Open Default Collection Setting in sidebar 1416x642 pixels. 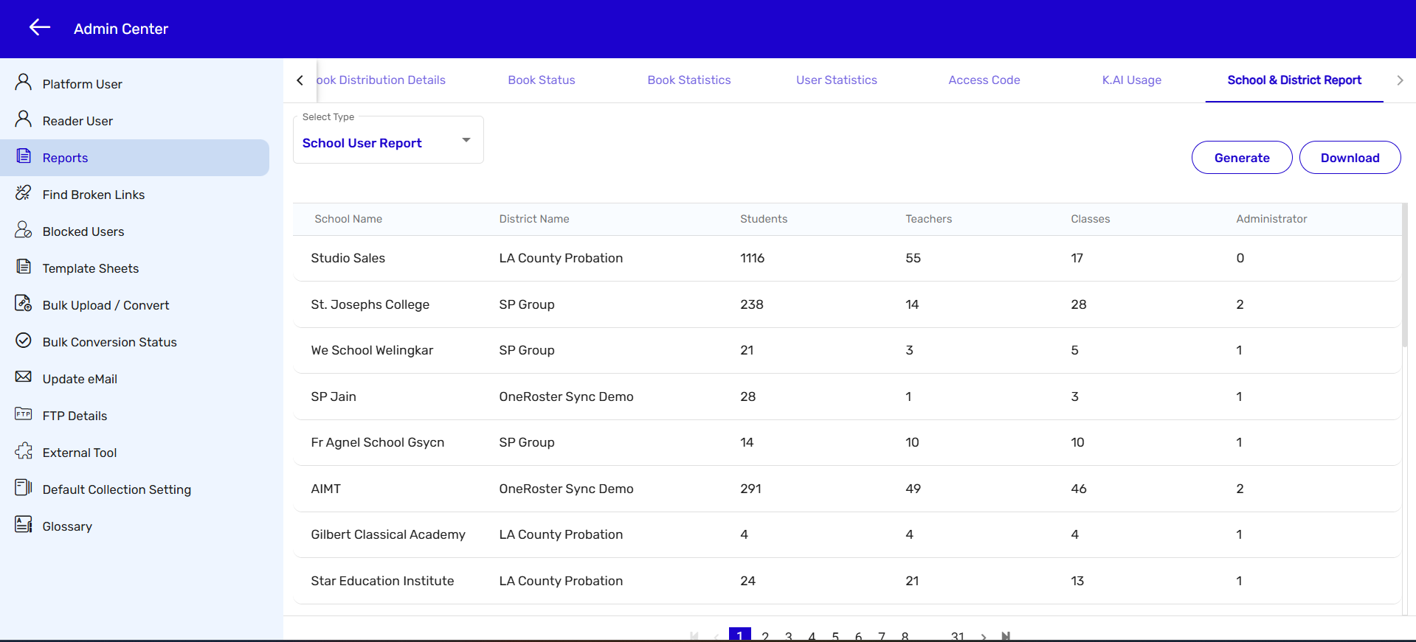117,489
